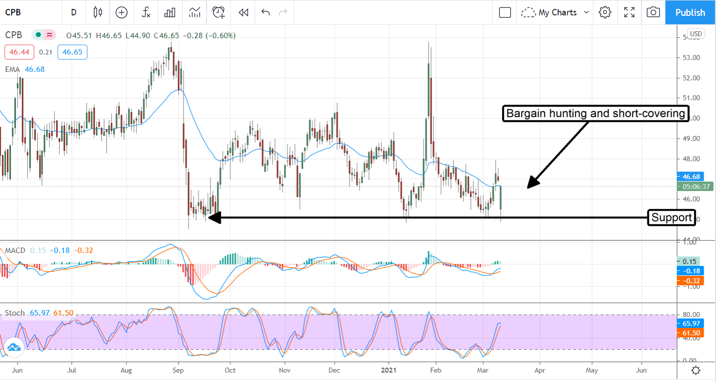Image resolution: width=716 pixels, height=382 pixels.
Task: Click the pink data status badge
Action: 50,35
